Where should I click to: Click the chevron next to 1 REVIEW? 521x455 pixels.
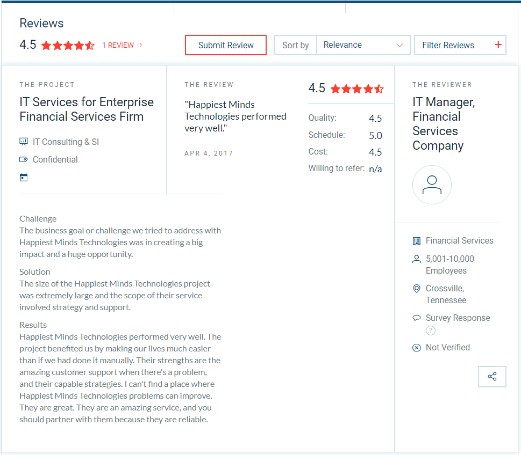click(x=141, y=45)
